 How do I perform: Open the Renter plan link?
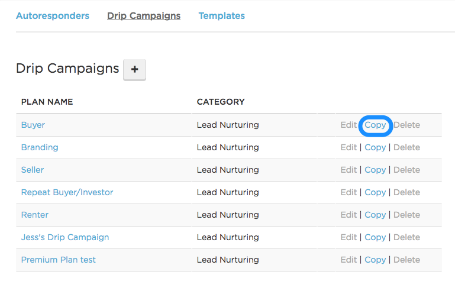coord(35,215)
